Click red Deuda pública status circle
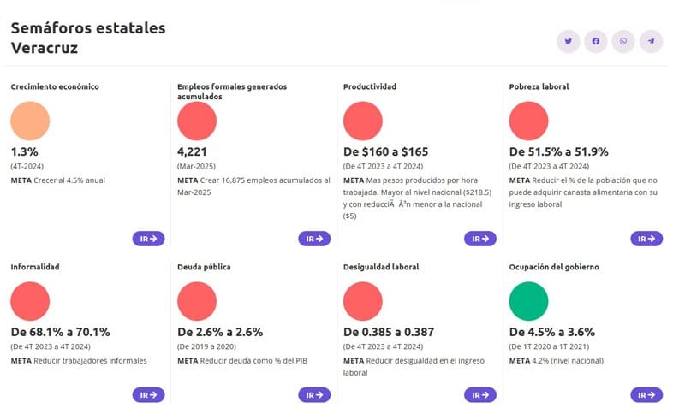This screenshot has height=414, width=685. click(x=196, y=301)
